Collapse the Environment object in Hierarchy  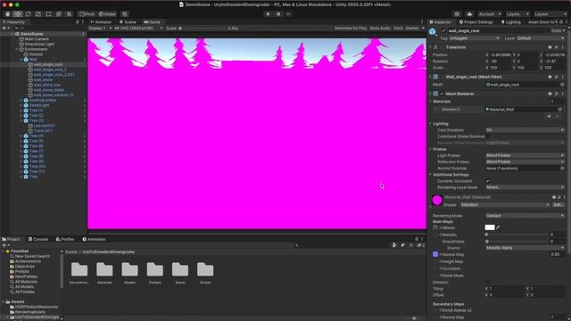pyautogui.click(x=17, y=49)
